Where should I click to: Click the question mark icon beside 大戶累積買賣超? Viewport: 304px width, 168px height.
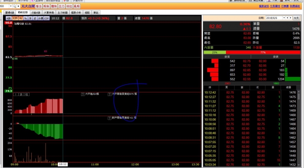(109, 94)
